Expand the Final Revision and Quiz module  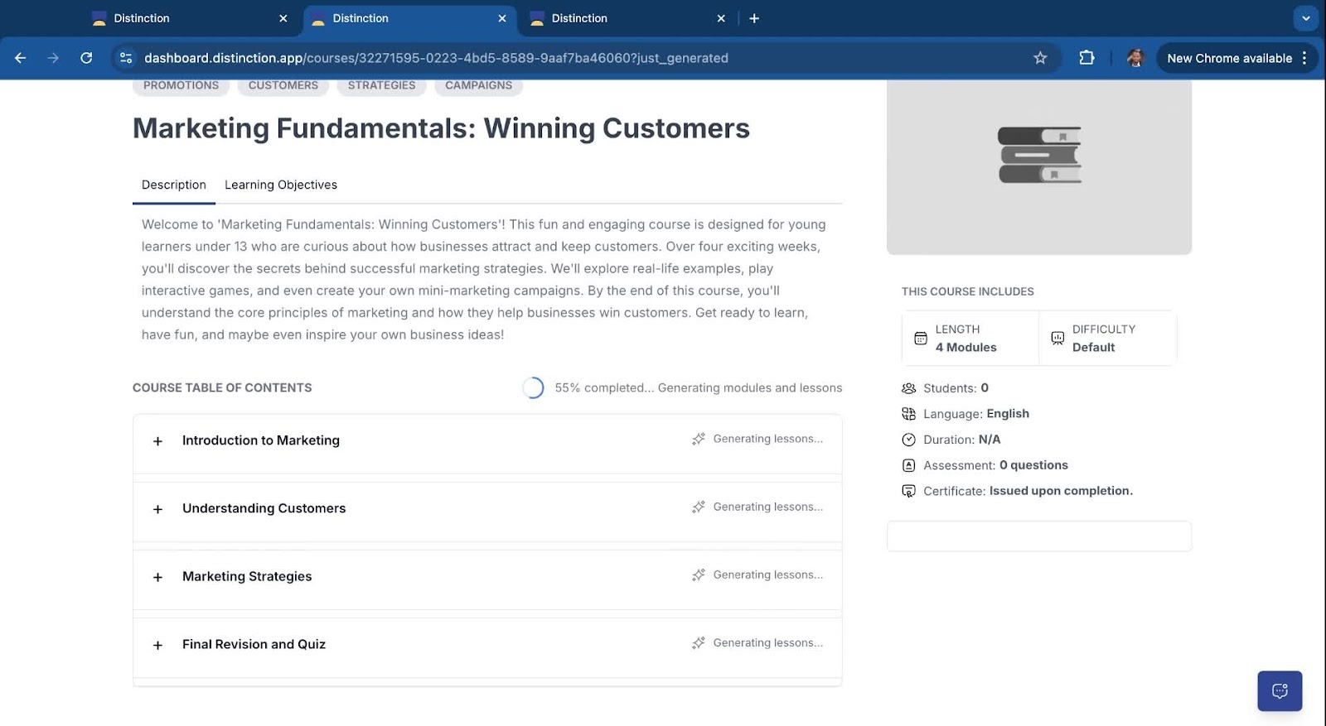[x=157, y=645]
